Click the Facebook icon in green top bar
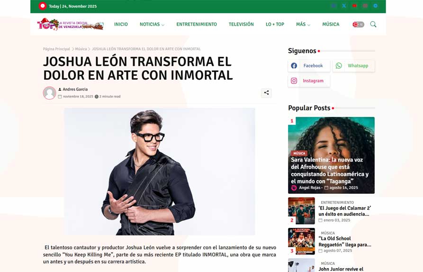The image size is (423, 272). (x=333, y=6)
